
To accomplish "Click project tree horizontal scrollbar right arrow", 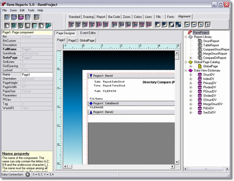I will click(x=227, y=169).
